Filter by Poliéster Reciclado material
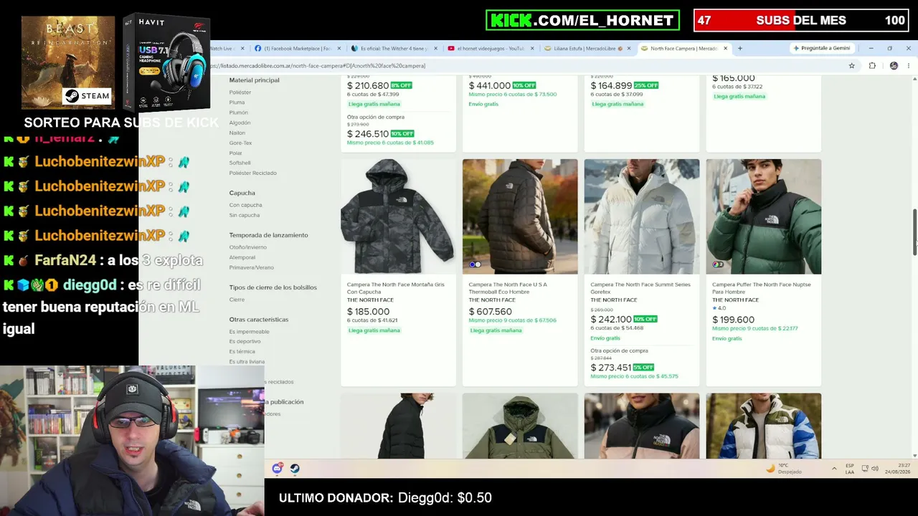The image size is (918, 516). click(253, 173)
